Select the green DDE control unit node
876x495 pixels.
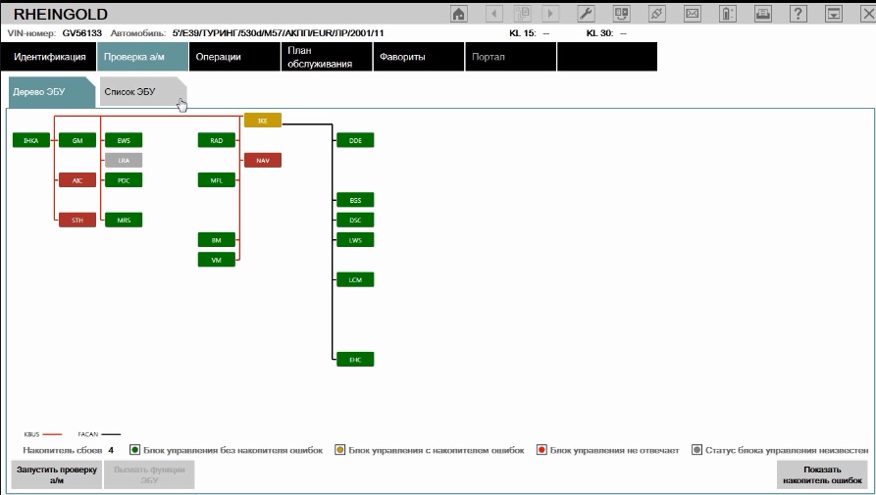coord(355,140)
